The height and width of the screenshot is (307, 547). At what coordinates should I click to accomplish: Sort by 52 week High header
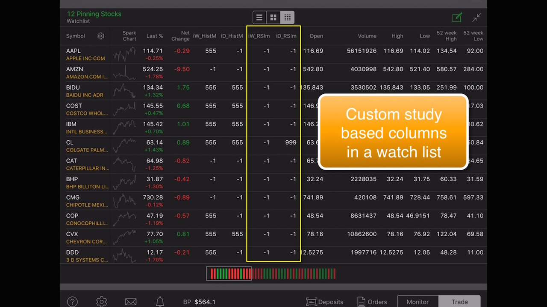pyautogui.click(x=447, y=36)
